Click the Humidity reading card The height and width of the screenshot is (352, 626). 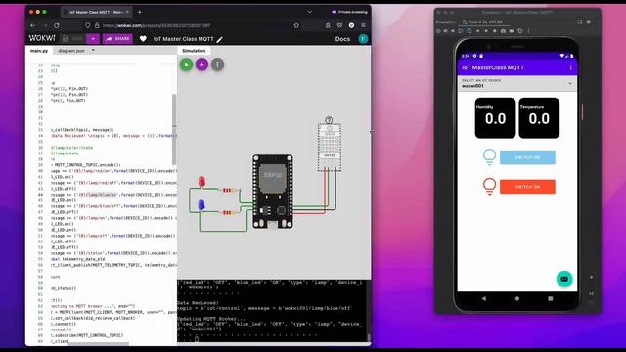tap(495, 118)
